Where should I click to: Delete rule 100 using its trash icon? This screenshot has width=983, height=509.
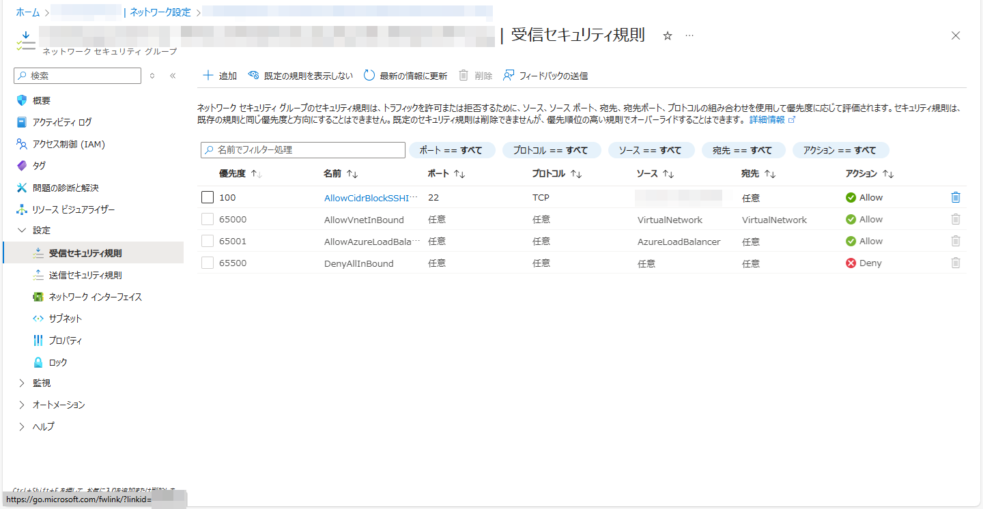click(x=956, y=197)
